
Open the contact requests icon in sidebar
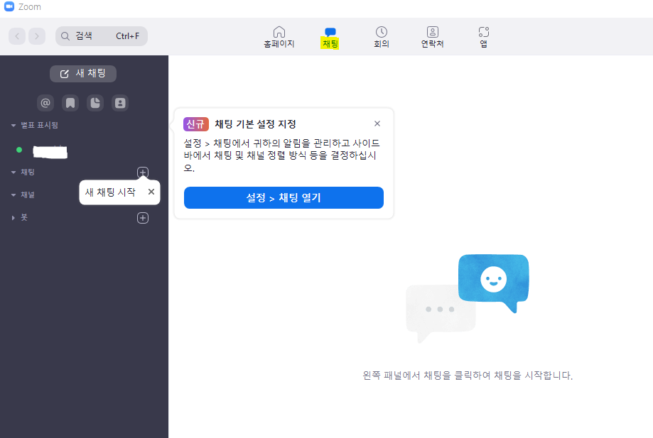pos(119,102)
